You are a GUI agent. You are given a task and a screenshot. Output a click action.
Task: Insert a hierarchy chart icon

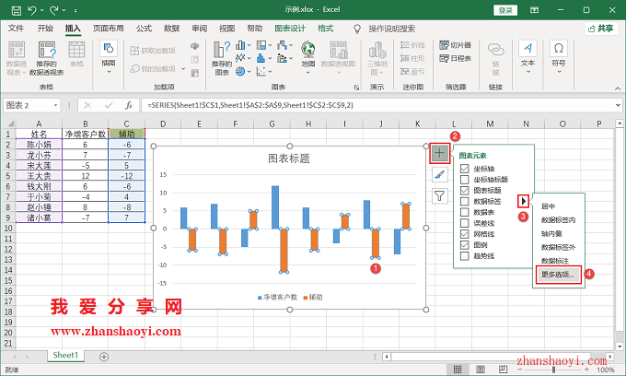[x=261, y=45]
